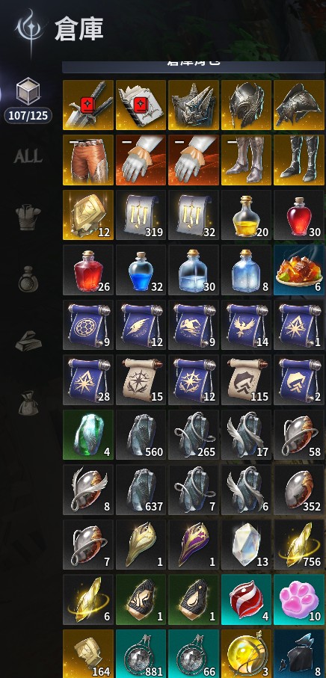Open the ore materials category tab
Screen dimensions: 326x678
point(28,341)
